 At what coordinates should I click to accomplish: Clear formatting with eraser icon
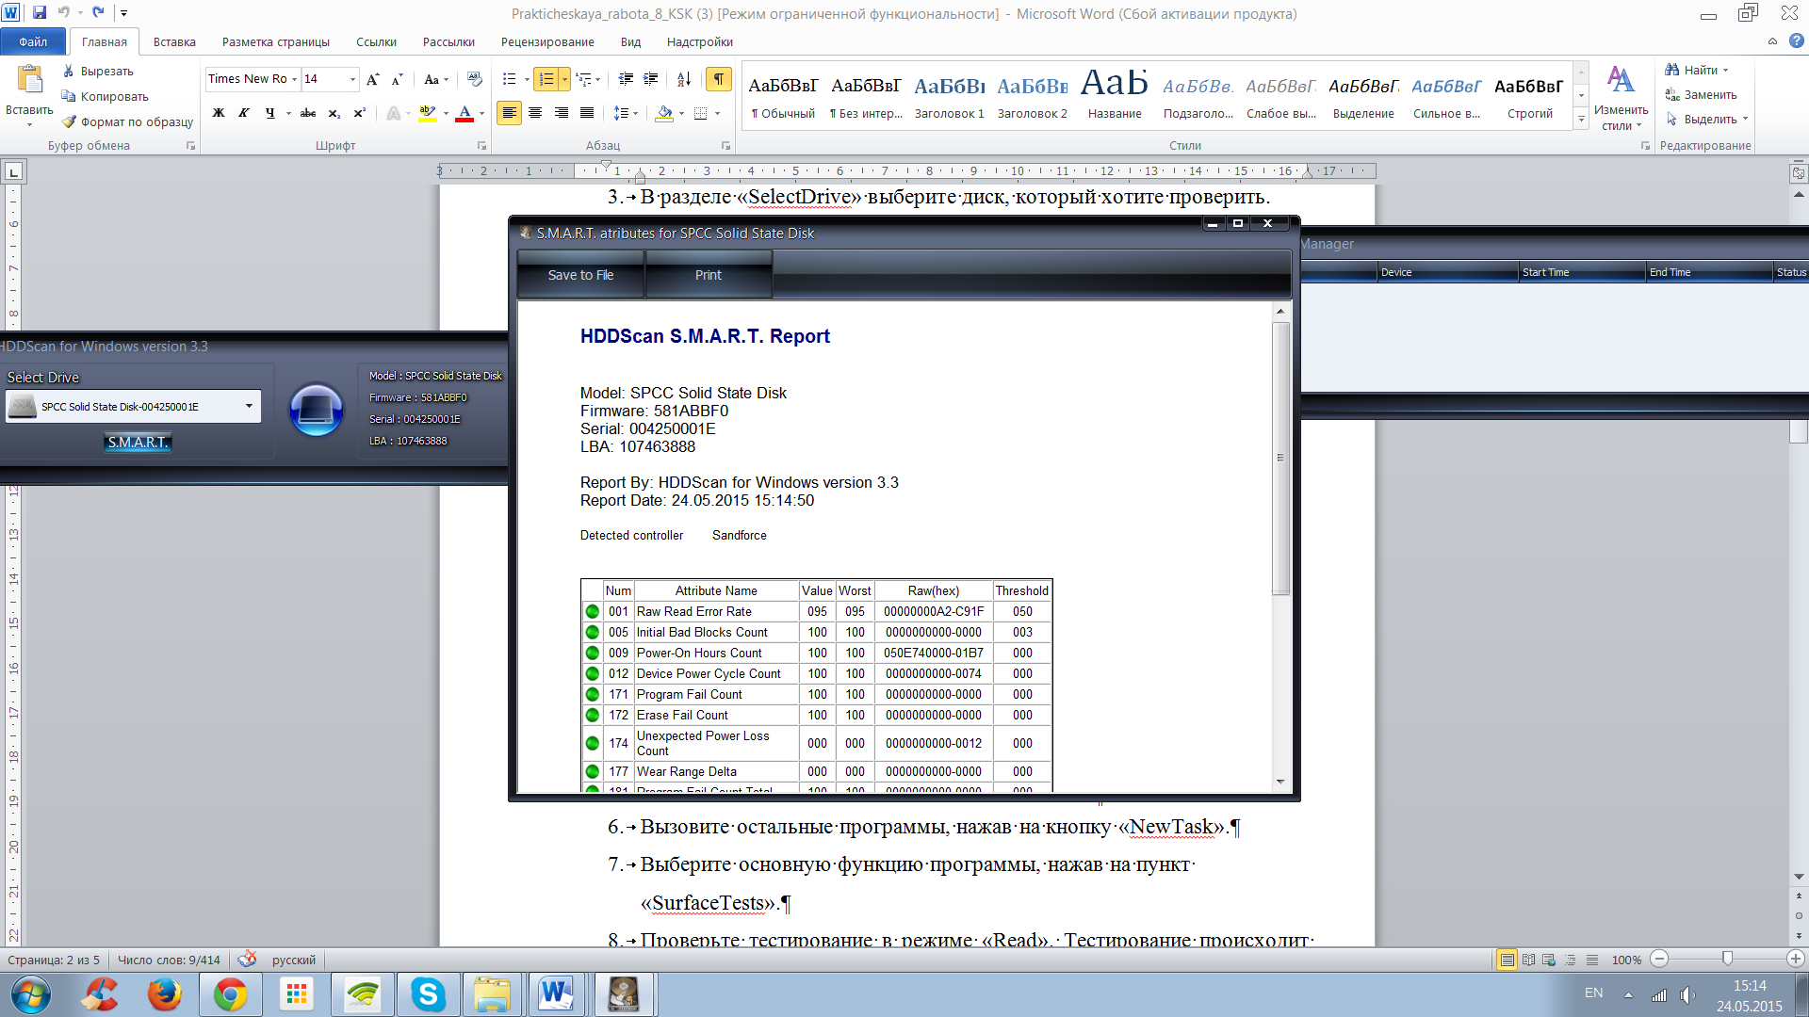[474, 79]
